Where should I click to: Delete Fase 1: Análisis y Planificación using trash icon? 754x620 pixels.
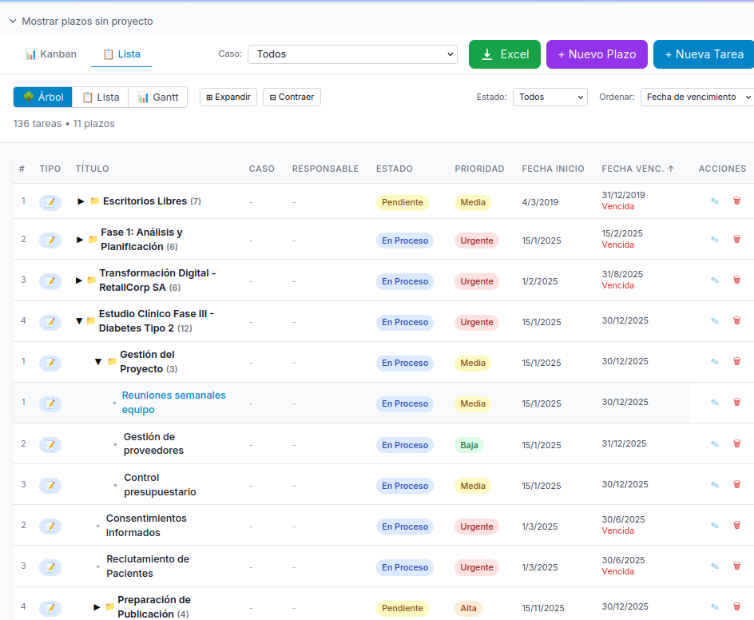coord(736,239)
